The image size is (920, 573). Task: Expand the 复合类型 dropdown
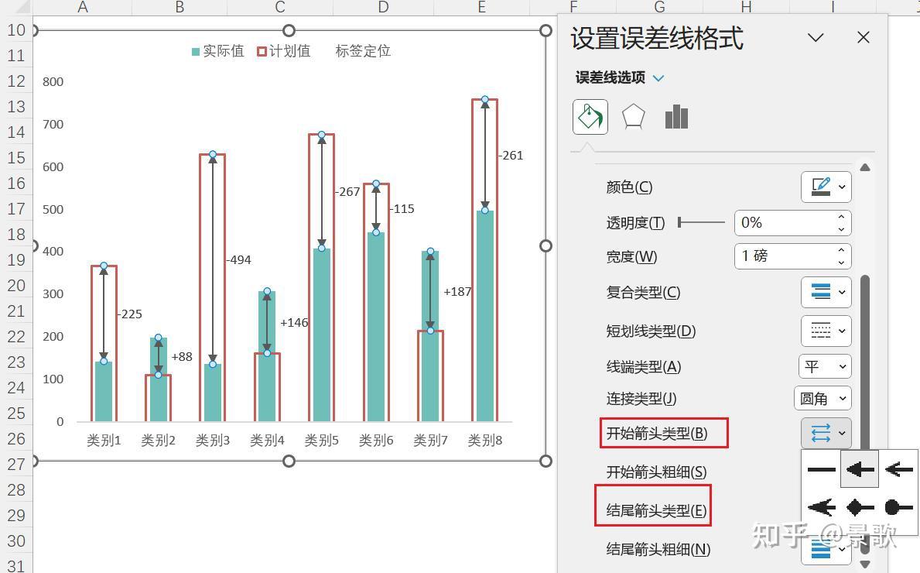[826, 293]
